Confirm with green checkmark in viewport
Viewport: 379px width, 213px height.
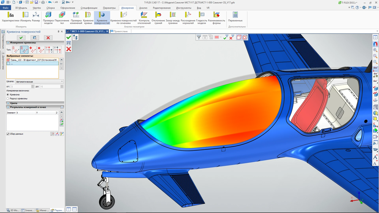(x=69, y=37)
